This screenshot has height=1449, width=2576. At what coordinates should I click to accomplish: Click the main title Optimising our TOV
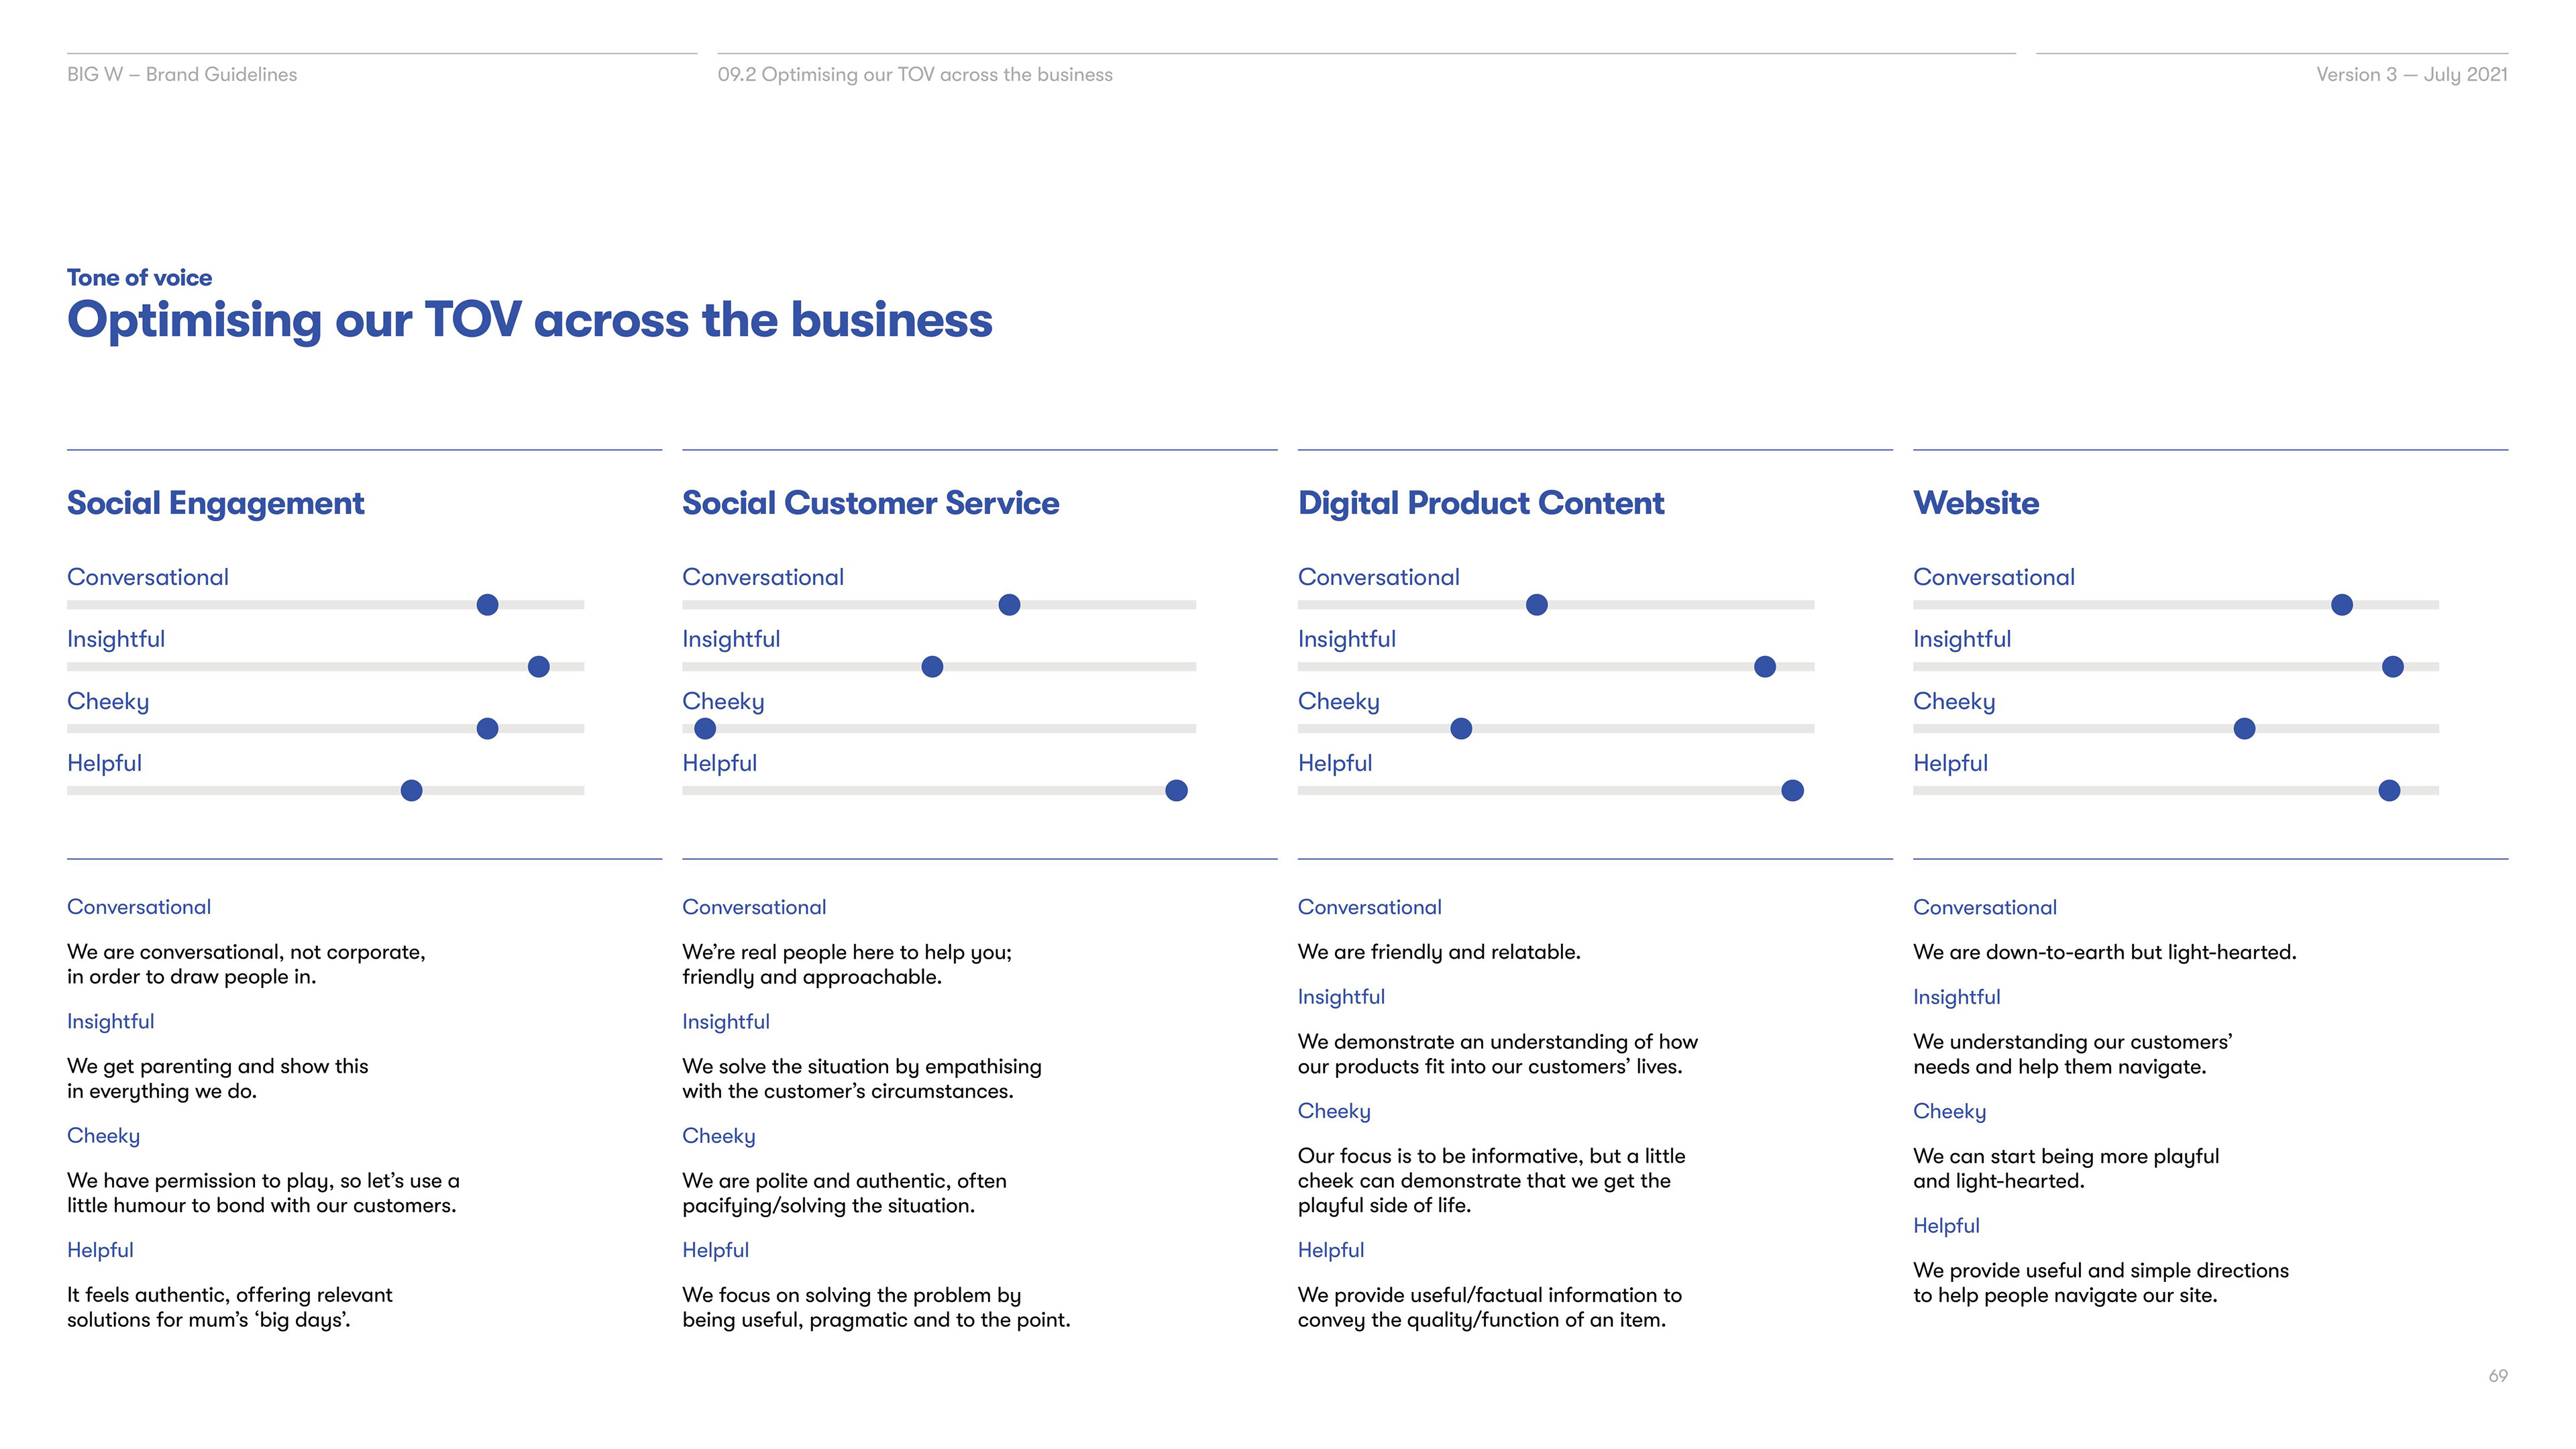click(x=529, y=320)
